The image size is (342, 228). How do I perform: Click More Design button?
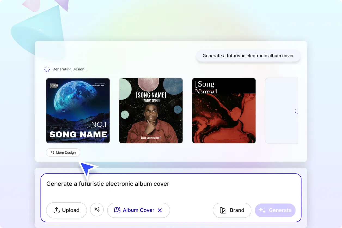pyautogui.click(x=63, y=153)
